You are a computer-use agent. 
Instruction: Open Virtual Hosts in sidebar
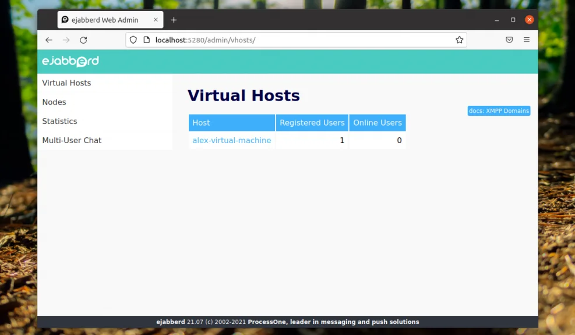66,83
